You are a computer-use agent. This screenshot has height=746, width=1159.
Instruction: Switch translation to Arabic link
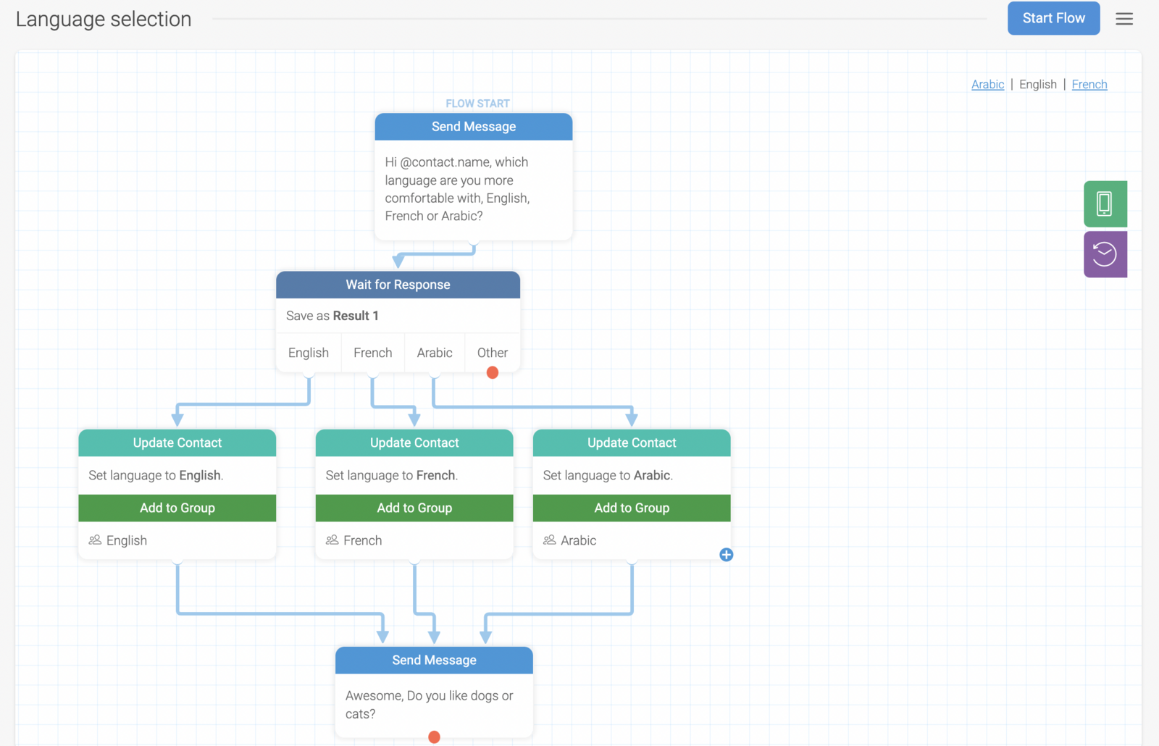click(x=987, y=84)
